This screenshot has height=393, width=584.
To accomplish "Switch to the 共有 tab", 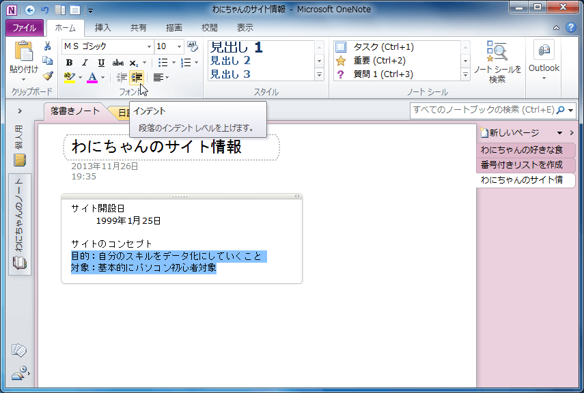I will click(x=138, y=28).
